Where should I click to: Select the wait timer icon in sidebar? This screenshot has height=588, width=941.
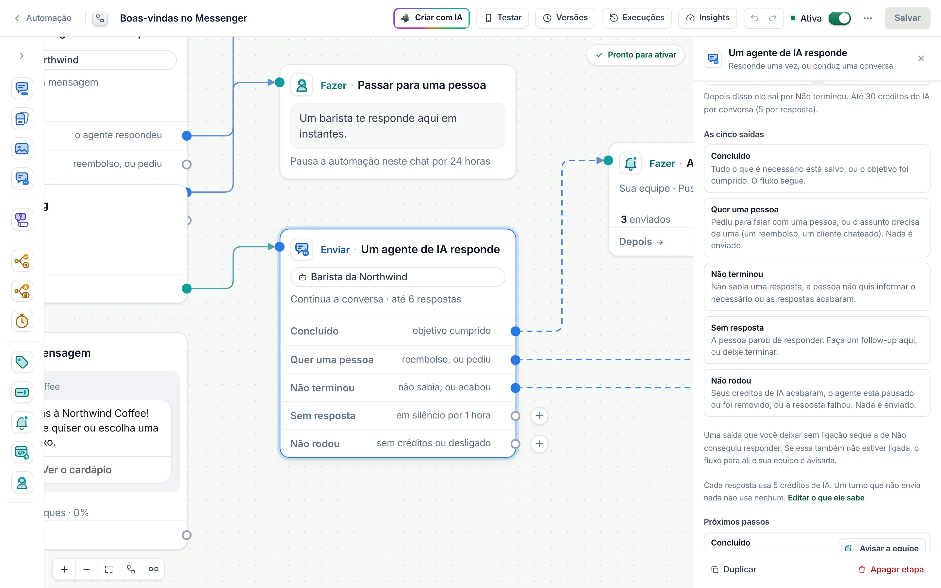pos(22,321)
